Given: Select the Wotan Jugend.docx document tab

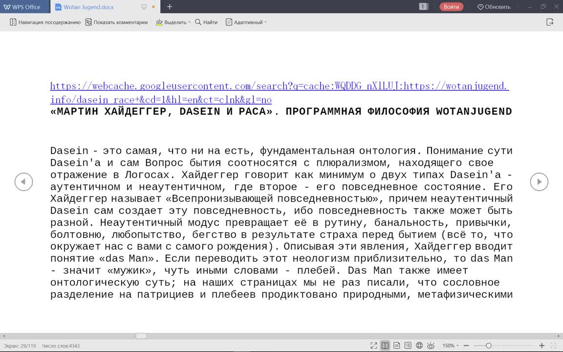Looking at the screenshot, I should pyautogui.click(x=88, y=7).
